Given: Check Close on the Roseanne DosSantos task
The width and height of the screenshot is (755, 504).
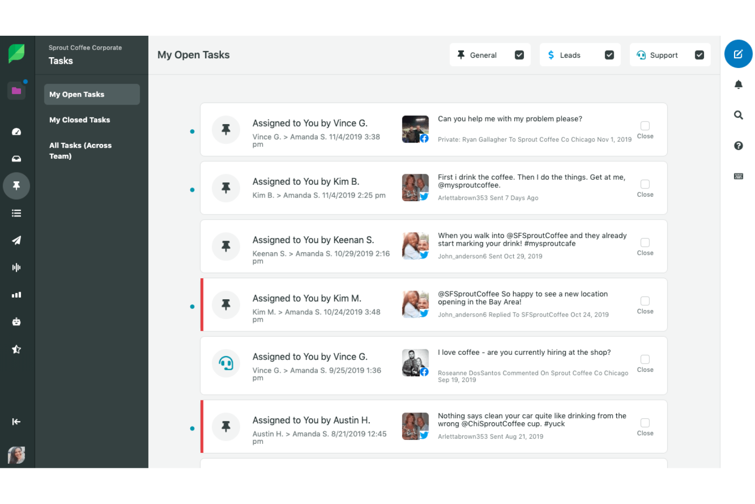Looking at the screenshot, I should tap(645, 359).
